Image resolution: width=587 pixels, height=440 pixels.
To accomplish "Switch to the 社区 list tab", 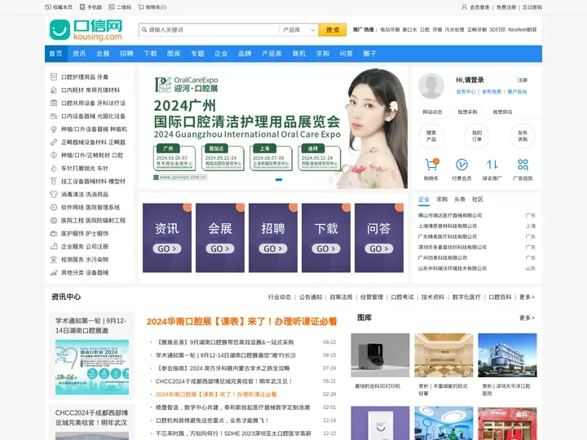I will point(477,200).
